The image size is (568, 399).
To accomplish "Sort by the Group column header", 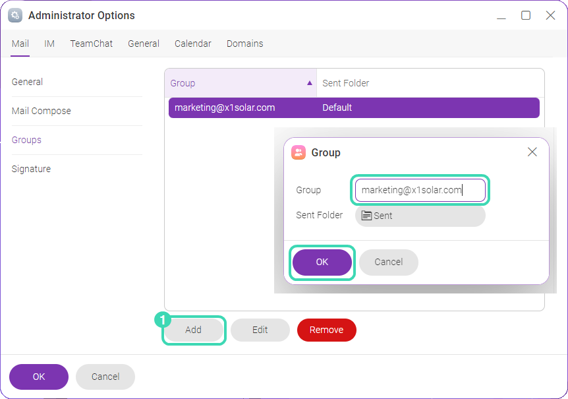I will (x=240, y=83).
